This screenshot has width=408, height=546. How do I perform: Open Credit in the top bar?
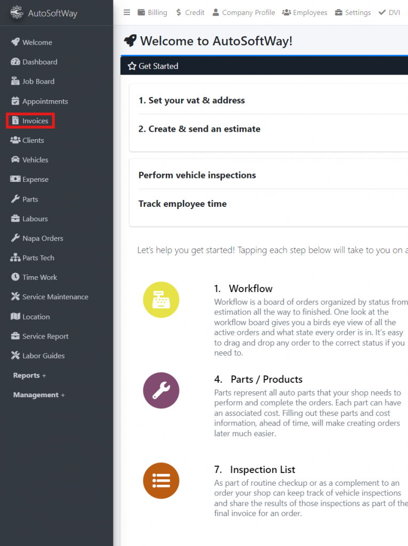click(190, 12)
